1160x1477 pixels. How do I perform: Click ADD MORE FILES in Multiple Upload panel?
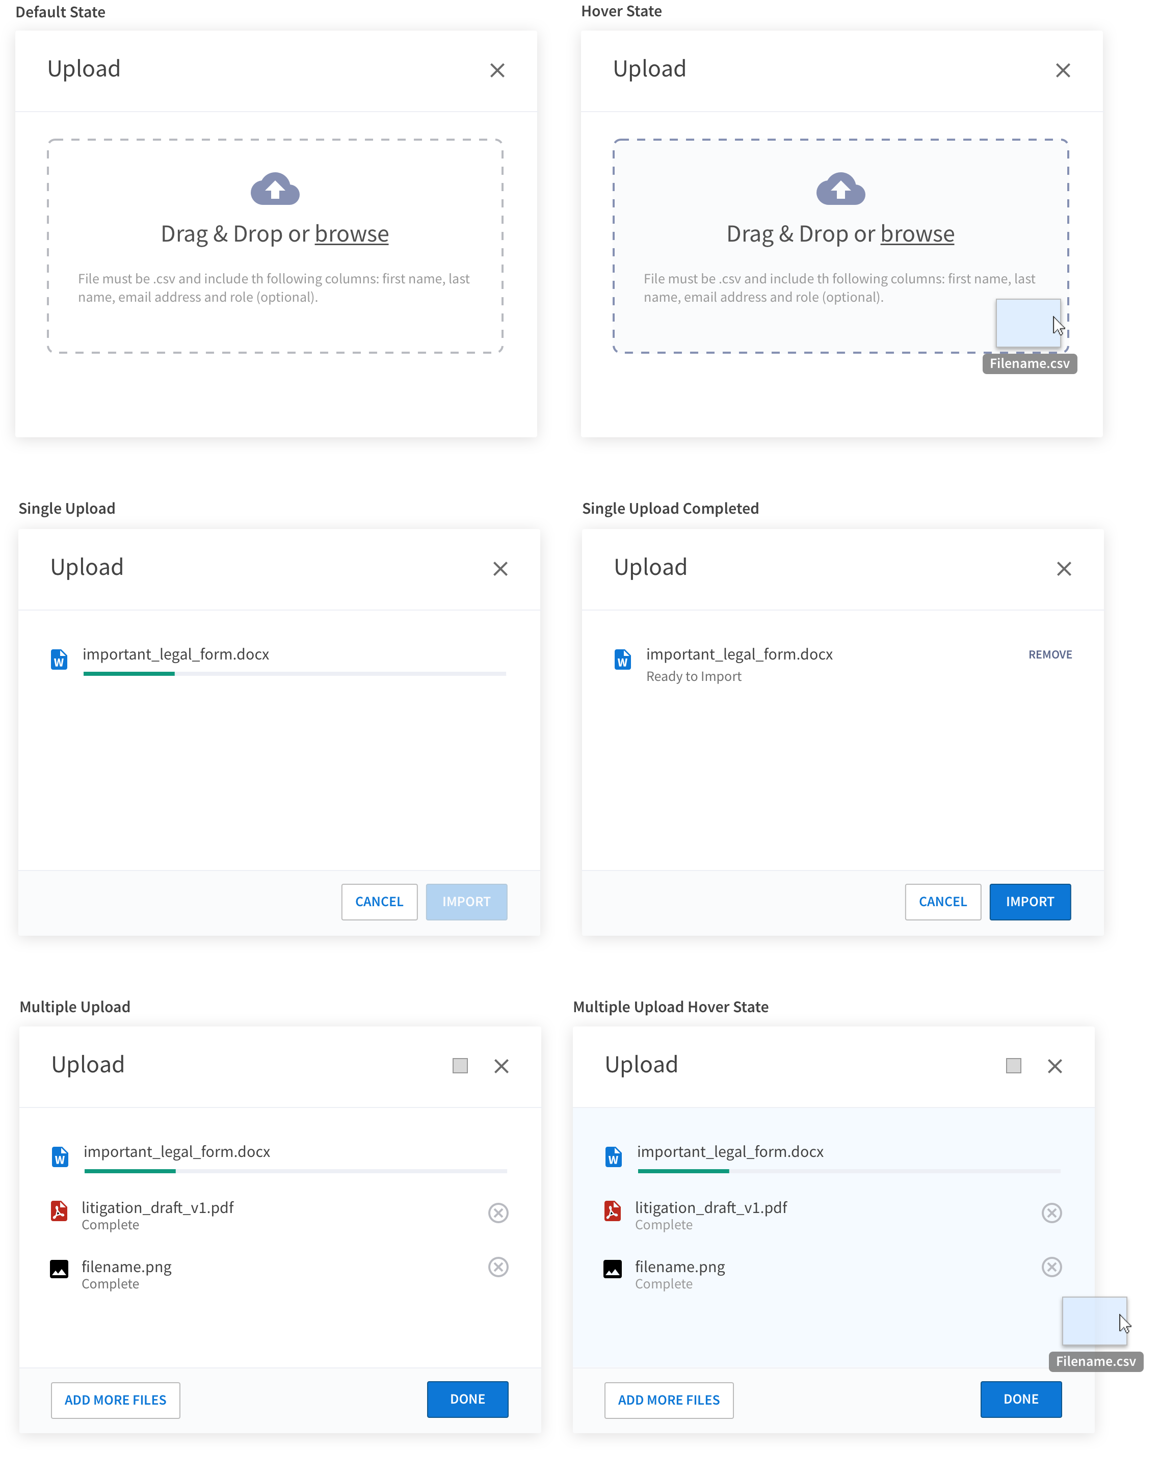pos(116,1400)
